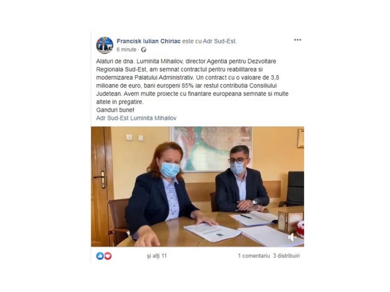Open Adr Sud-Est page link in header
The width and height of the screenshot is (390, 292).
click(220, 42)
